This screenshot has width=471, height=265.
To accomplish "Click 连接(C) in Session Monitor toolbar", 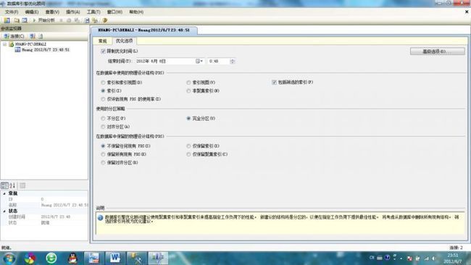I will (14, 36).
